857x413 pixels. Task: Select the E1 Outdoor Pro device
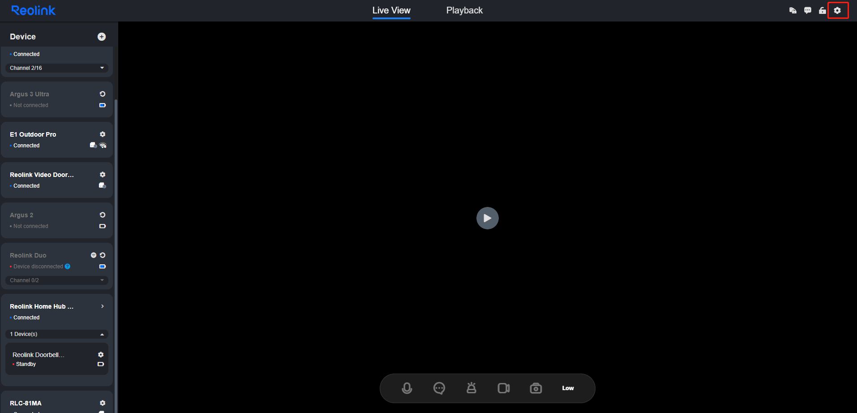57,140
